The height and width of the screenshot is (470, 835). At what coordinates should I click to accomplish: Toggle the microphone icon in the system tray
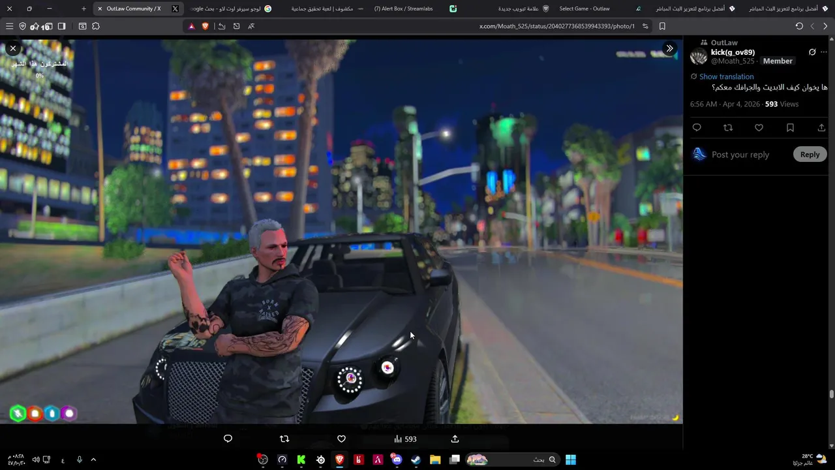click(79, 460)
